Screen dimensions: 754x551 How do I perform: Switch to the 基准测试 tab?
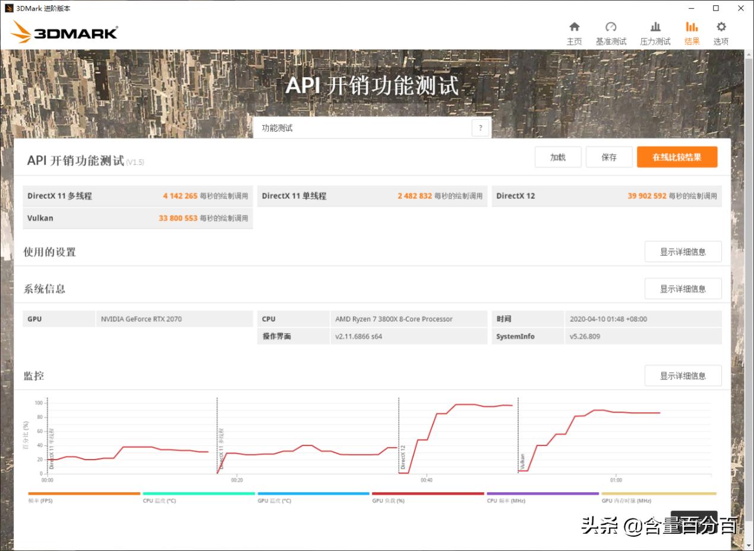coord(610,33)
